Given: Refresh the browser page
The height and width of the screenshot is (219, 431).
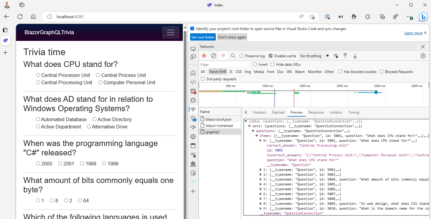Looking at the screenshot, I should (x=20, y=17).
